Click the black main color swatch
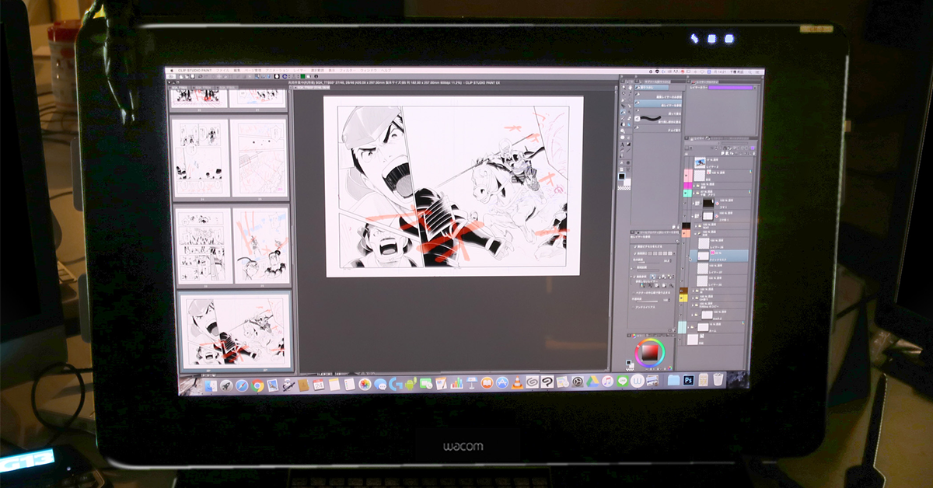This screenshot has width=933, height=488. 622,176
